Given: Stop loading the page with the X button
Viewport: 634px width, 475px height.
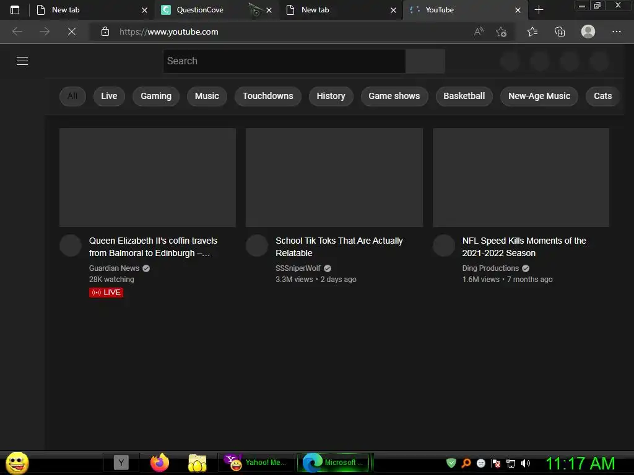Looking at the screenshot, I should 72,32.
